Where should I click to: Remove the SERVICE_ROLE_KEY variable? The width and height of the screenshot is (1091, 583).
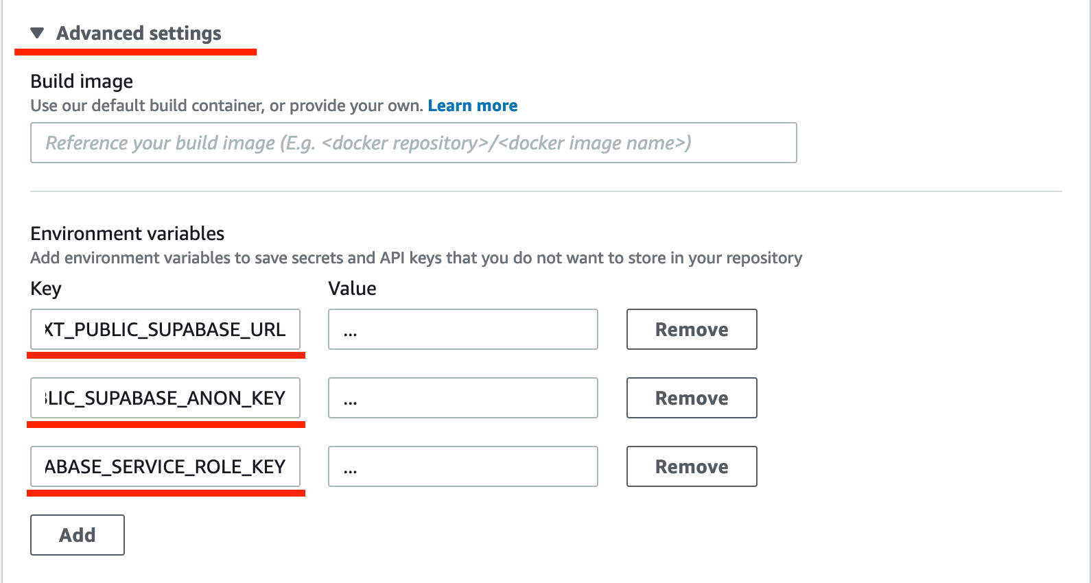pos(691,466)
